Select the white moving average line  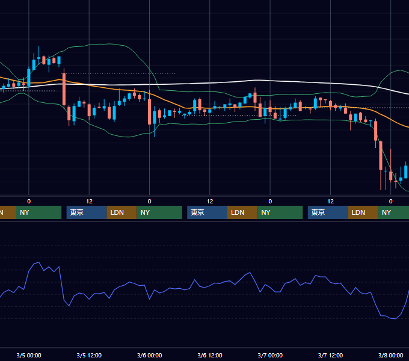pyautogui.click(x=209, y=83)
